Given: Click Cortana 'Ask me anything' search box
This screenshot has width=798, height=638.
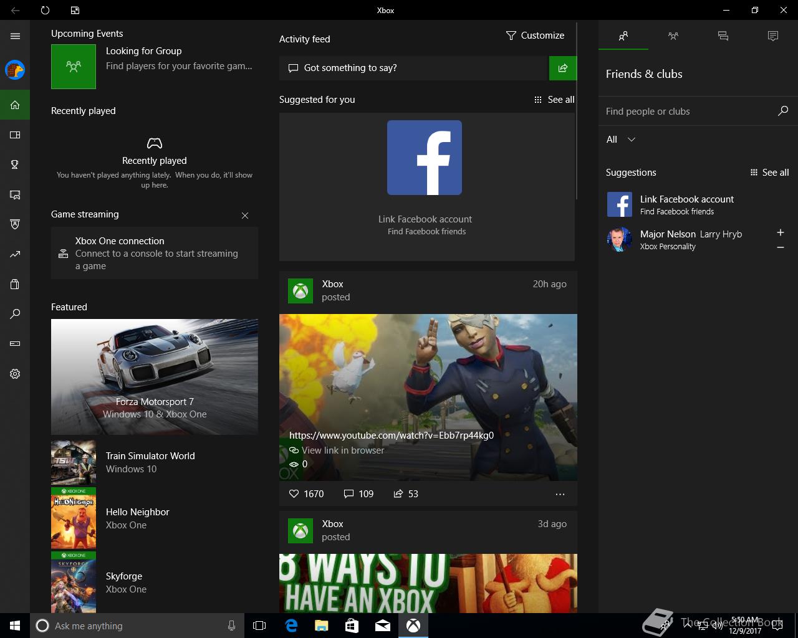Looking at the screenshot, I should [x=136, y=626].
